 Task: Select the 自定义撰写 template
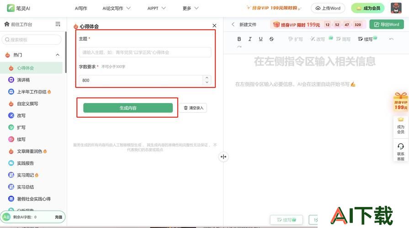pos(31,104)
